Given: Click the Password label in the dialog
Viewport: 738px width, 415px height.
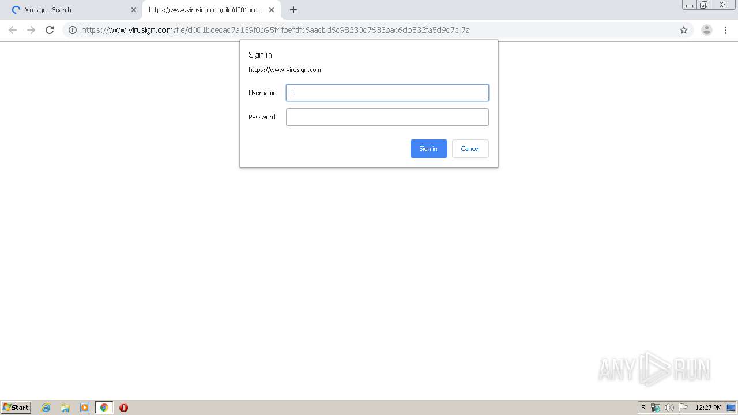Looking at the screenshot, I should click(262, 117).
